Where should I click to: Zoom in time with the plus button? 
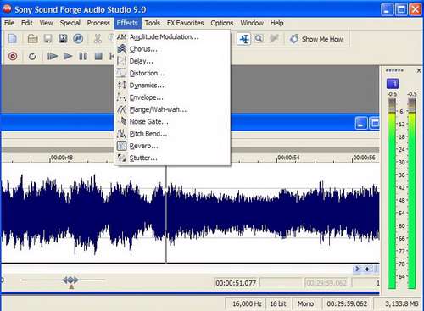pyautogui.click(x=367, y=269)
